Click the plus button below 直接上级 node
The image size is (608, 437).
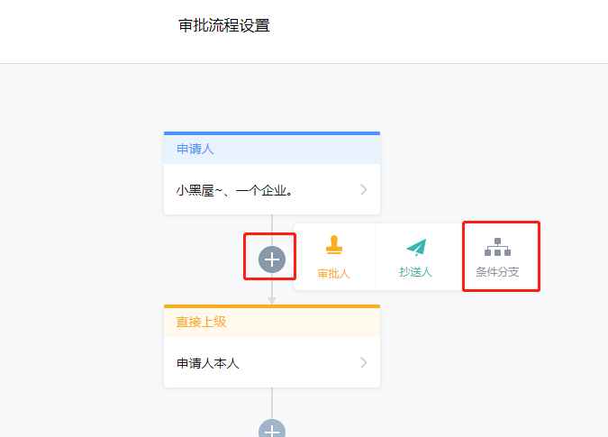(x=272, y=428)
